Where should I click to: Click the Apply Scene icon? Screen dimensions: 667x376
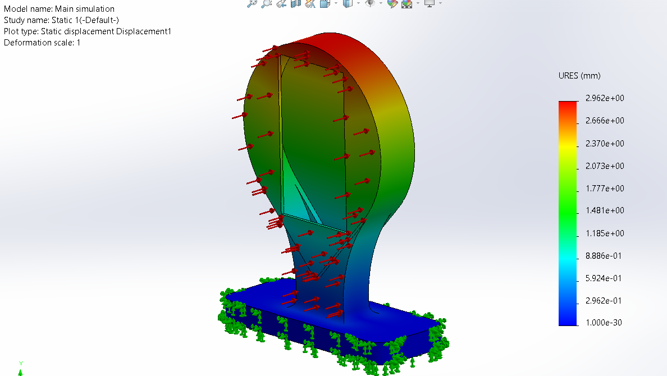(406, 3)
